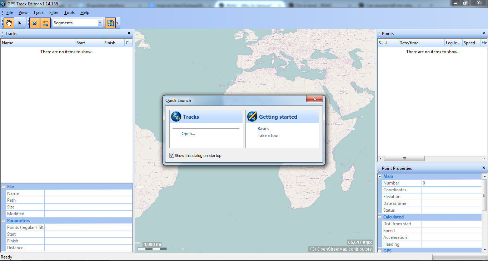The height and width of the screenshot is (261, 488).
Task: Click the Number value field showing 0
Action: tap(452, 183)
